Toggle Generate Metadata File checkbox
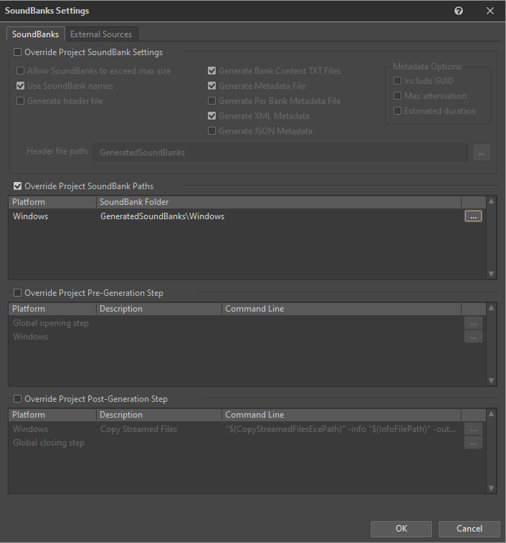The image size is (506, 543). [x=211, y=86]
